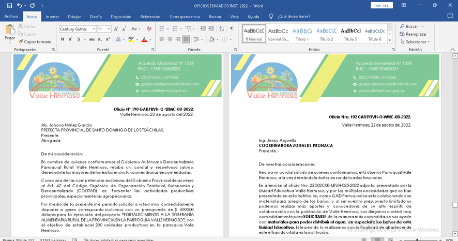Image resolution: width=458 pixels, height=241 pixels.
Task: Click the Pegar paste icon
Action: 9,30
